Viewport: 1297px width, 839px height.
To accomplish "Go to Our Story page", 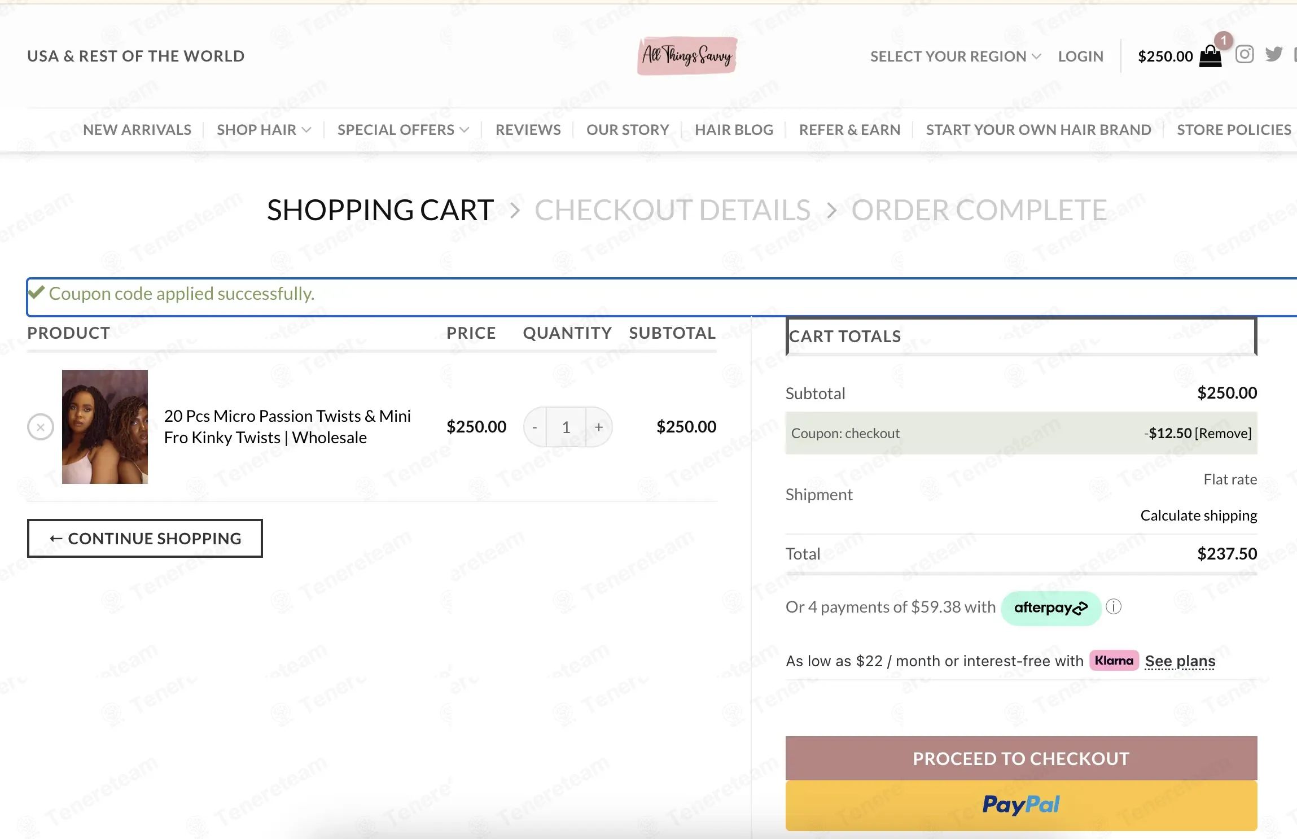I will [x=628, y=130].
